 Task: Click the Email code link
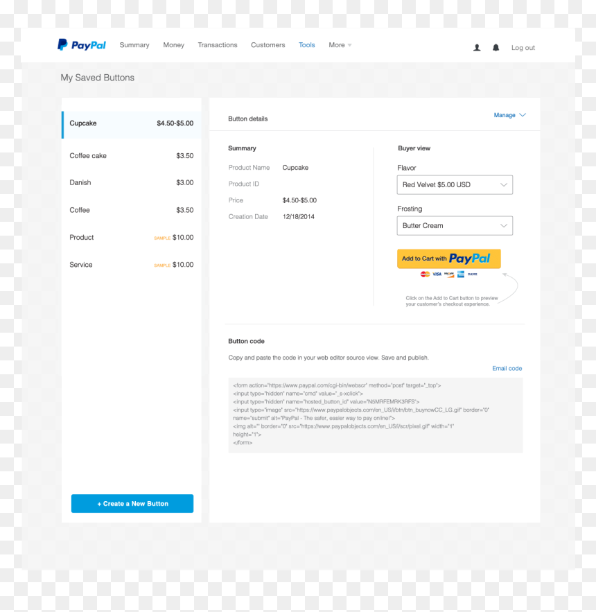click(x=507, y=369)
